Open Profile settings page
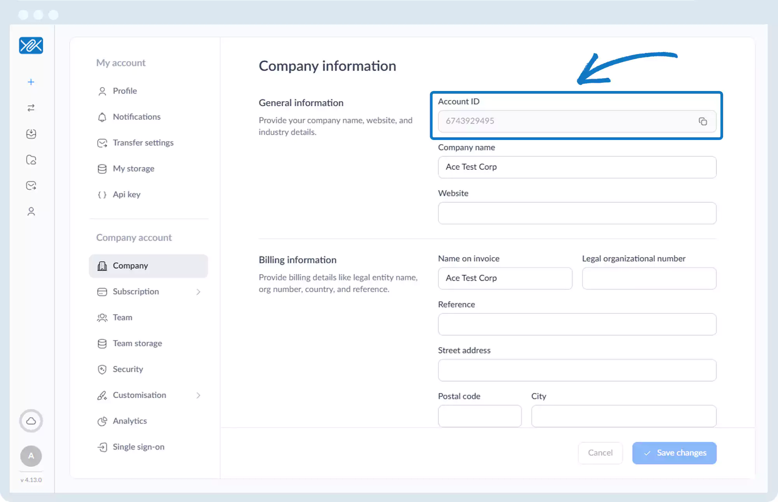Image resolution: width=778 pixels, height=502 pixels. click(124, 91)
